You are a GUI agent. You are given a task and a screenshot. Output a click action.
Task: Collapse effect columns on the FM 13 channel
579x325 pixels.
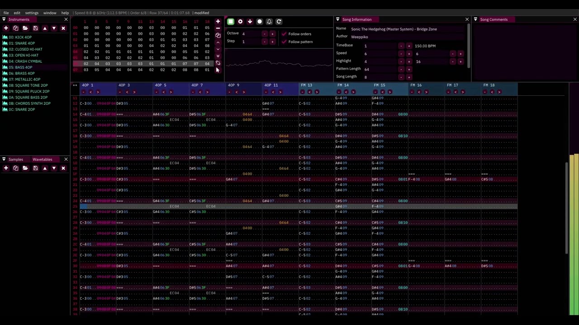point(309,92)
